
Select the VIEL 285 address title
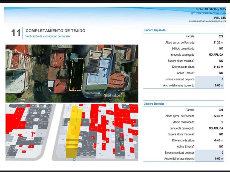click(220, 18)
